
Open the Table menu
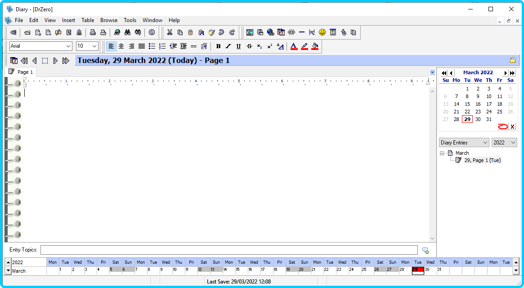click(88, 20)
